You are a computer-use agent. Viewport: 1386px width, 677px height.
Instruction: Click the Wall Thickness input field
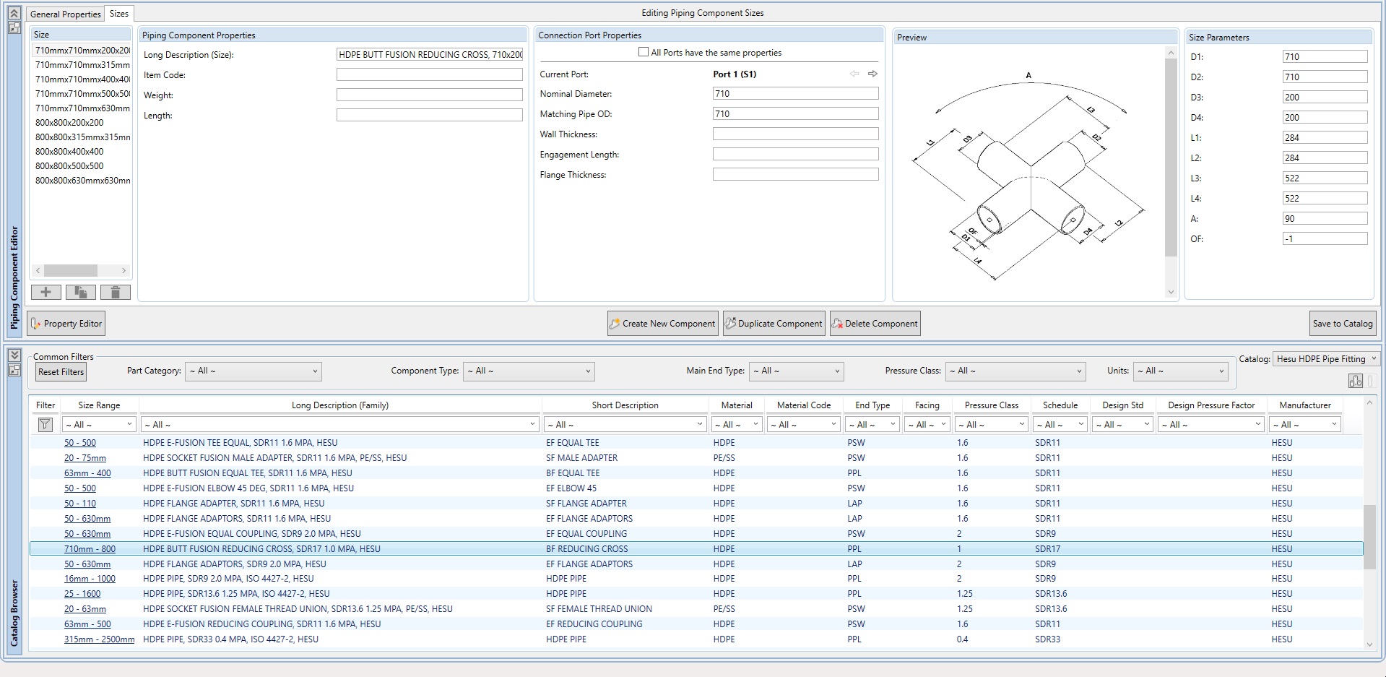(795, 134)
